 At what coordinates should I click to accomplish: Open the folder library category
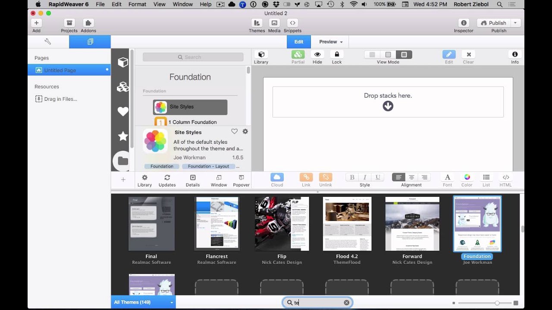pos(123,161)
